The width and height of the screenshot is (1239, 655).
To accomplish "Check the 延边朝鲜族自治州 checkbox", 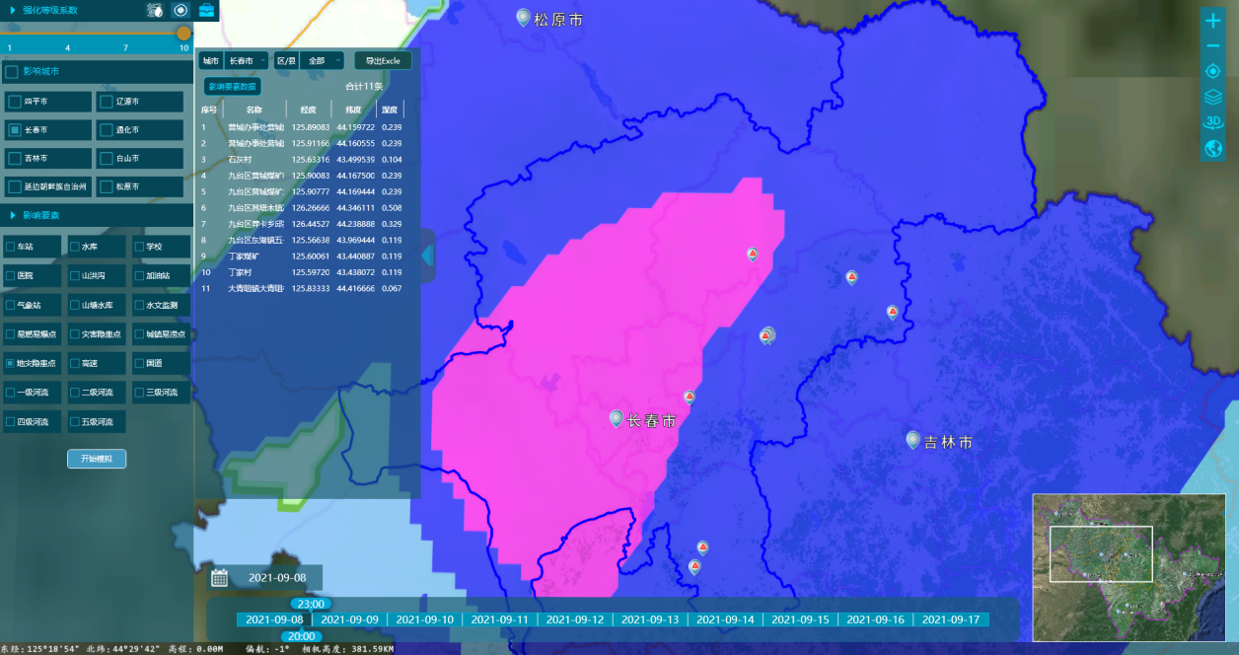I will (15, 186).
